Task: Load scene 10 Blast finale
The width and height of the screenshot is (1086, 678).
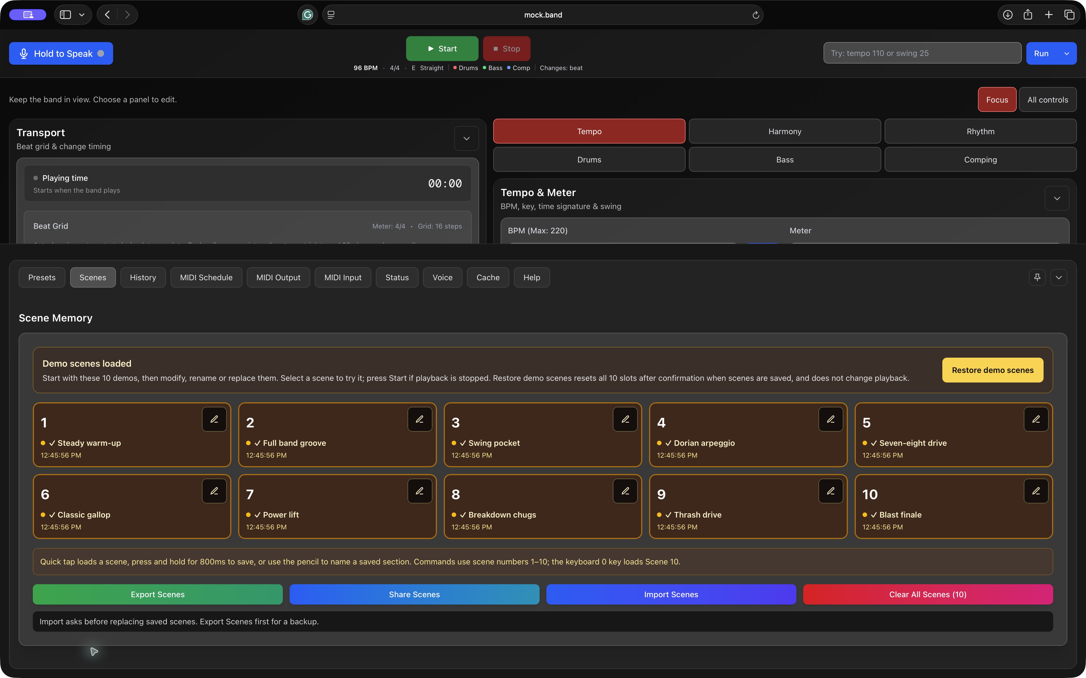Action: (x=954, y=506)
